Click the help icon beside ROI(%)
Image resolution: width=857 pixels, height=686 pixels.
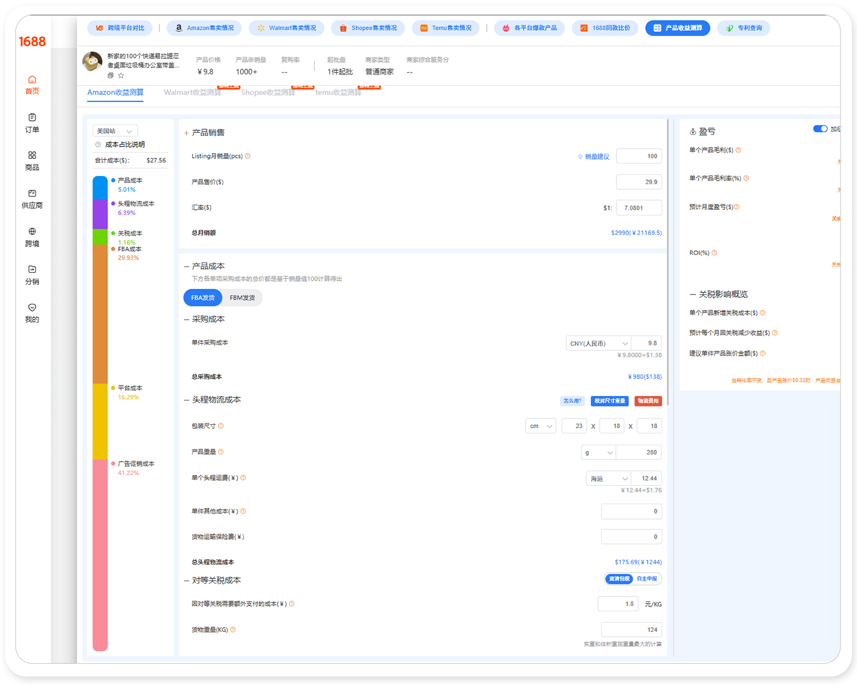point(714,253)
